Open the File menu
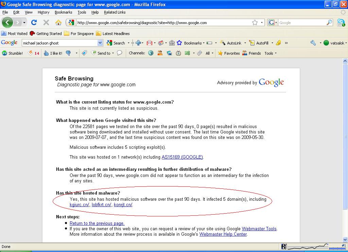This screenshot has width=348, height=252. 5,12
